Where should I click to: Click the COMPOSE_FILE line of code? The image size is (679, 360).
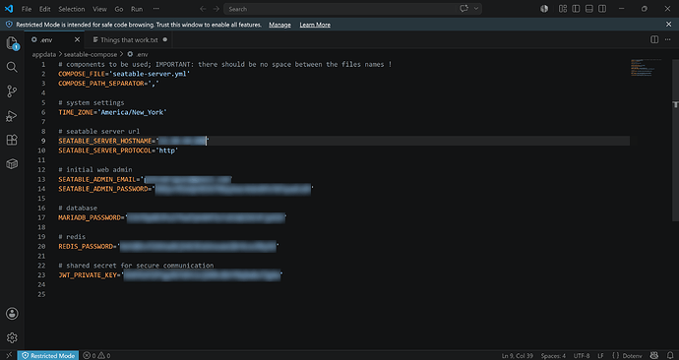[x=124, y=74]
